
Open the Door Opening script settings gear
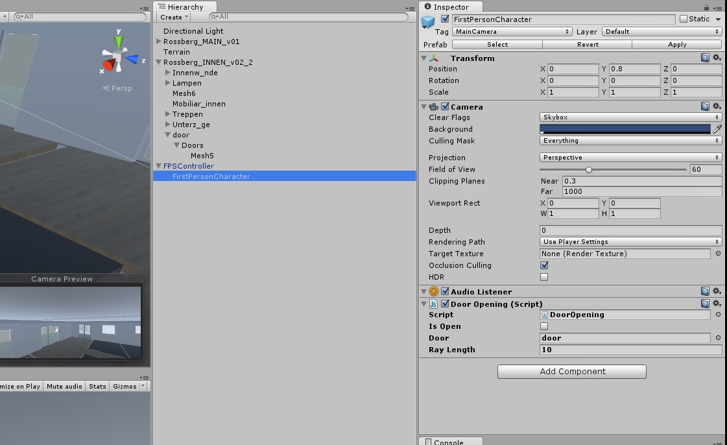717,304
